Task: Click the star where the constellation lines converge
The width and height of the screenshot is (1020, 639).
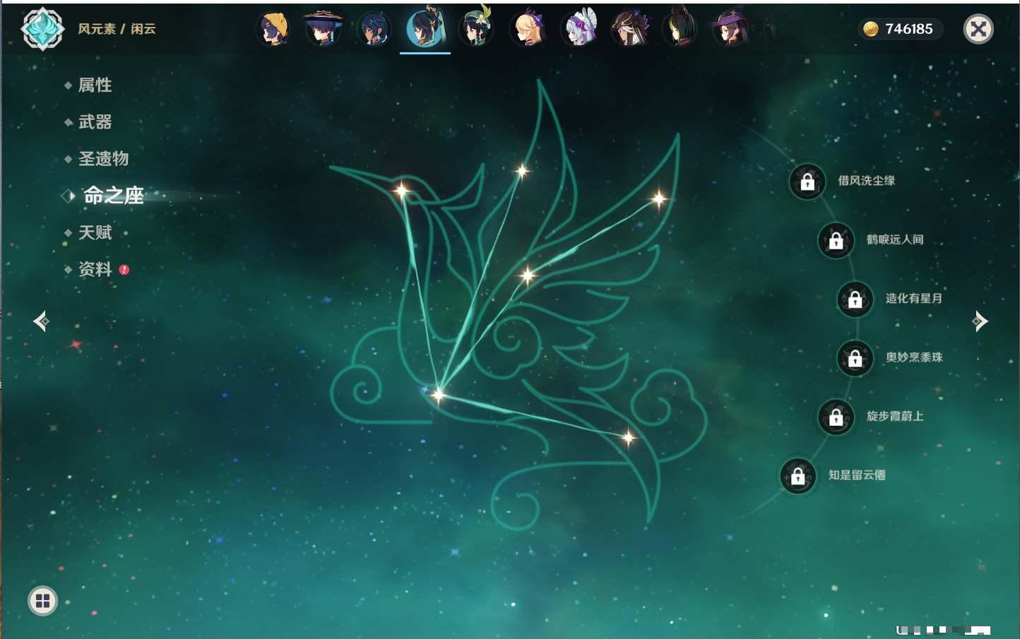Action: point(438,395)
